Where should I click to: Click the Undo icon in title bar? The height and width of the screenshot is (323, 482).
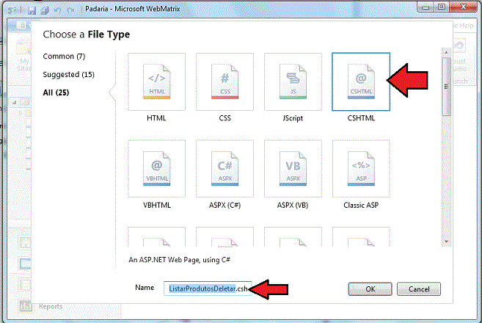point(57,10)
